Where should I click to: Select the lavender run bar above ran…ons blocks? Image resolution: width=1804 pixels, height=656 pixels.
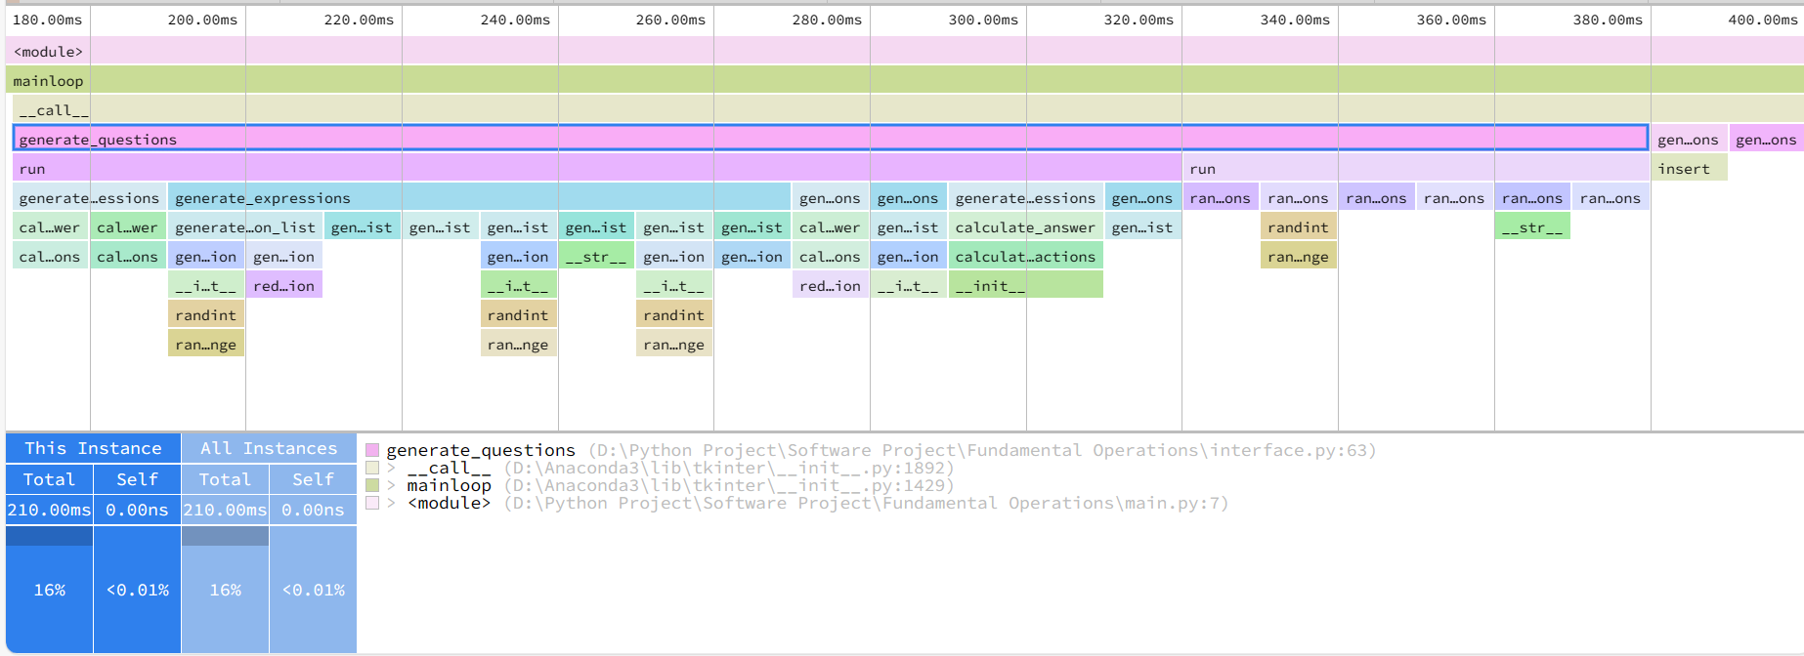[x=1415, y=168]
